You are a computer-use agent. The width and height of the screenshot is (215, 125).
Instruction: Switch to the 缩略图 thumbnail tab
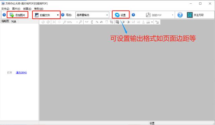point(5,21)
